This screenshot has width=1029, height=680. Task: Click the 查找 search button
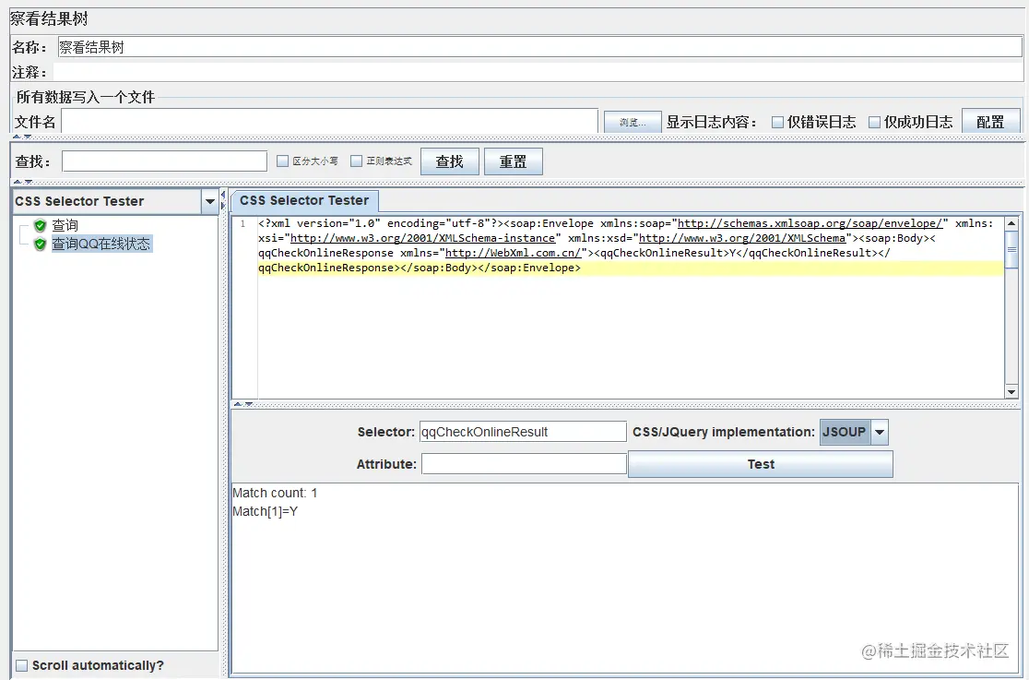coord(450,161)
